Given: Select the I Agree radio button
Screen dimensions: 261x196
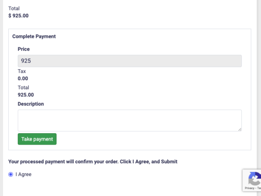Looking at the screenshot, I should [10, 174].
